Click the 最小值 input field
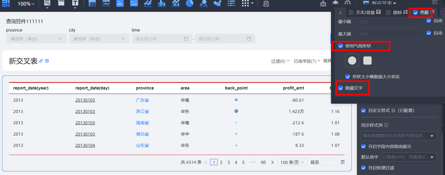Viewport: 445px width, 175px height. click(x=390, y=22)
